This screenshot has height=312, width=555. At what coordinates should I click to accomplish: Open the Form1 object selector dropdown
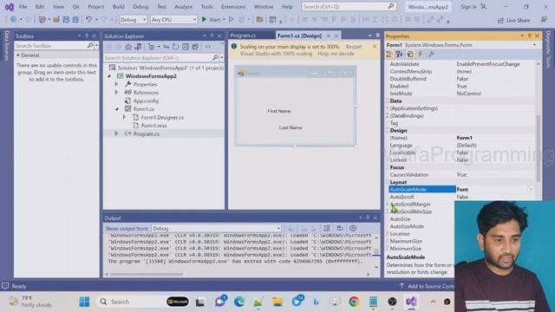[534, 45]
